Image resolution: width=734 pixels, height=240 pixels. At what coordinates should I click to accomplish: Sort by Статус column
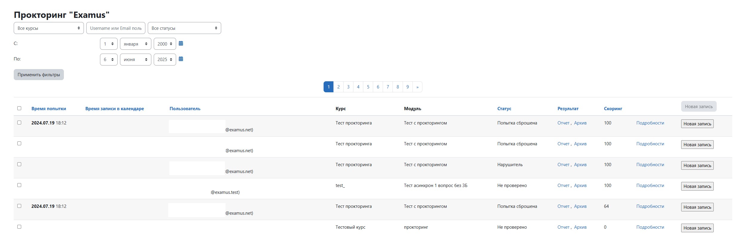click(x=504, y=109)
